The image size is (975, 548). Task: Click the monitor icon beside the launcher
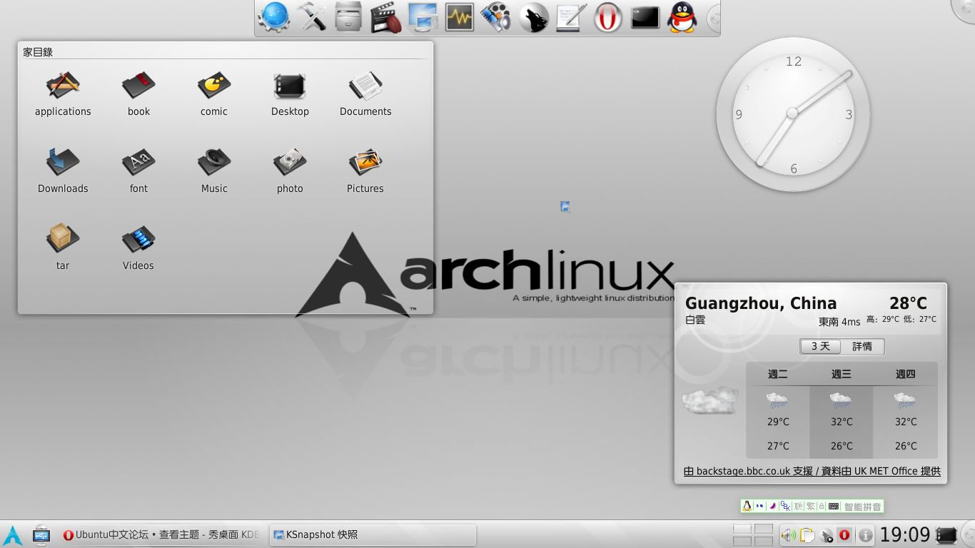click(x=41, y=535)
